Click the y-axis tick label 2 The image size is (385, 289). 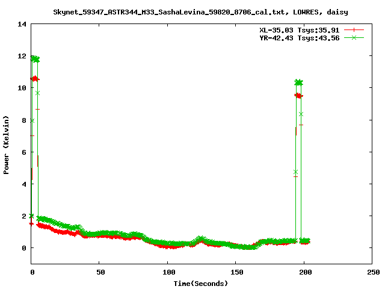24,216
